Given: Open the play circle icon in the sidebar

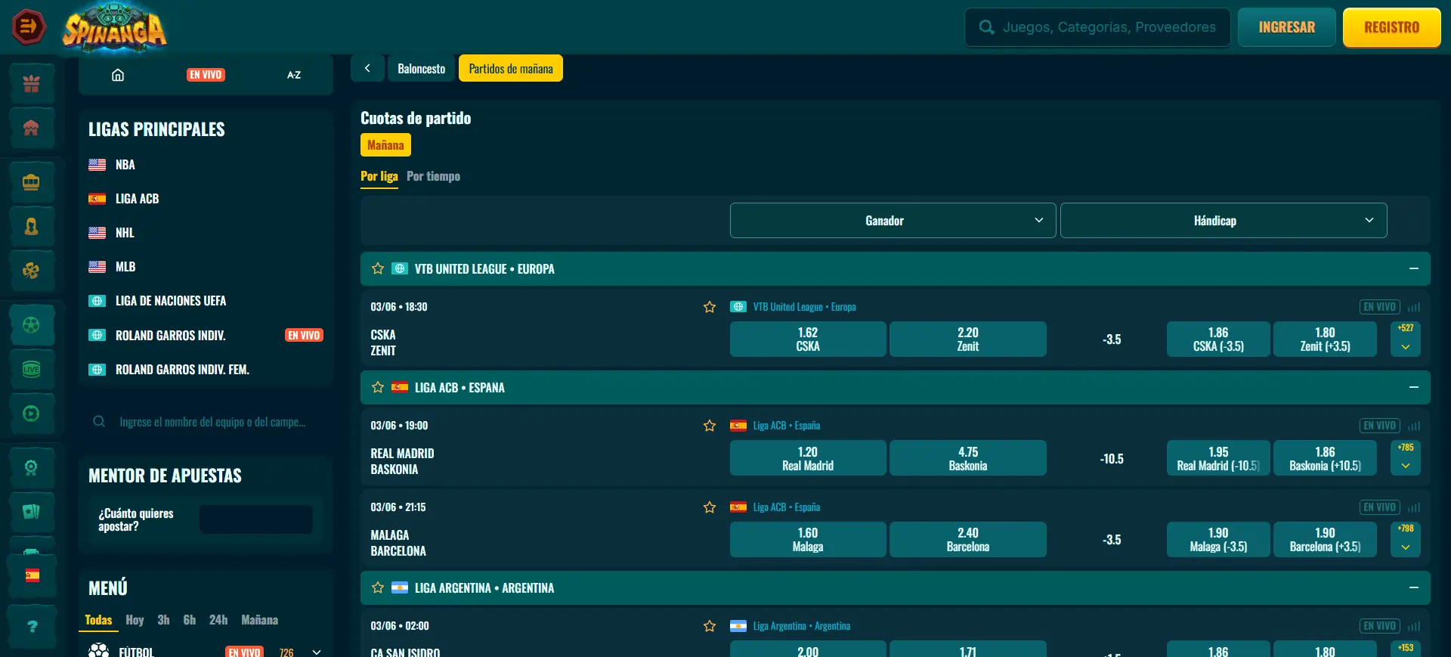Looking at the screenshot, I should coord(31,414).
